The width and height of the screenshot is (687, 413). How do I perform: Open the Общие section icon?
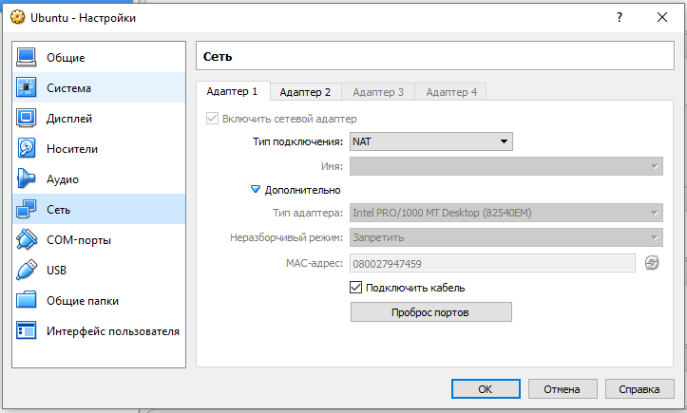(27, 58)
